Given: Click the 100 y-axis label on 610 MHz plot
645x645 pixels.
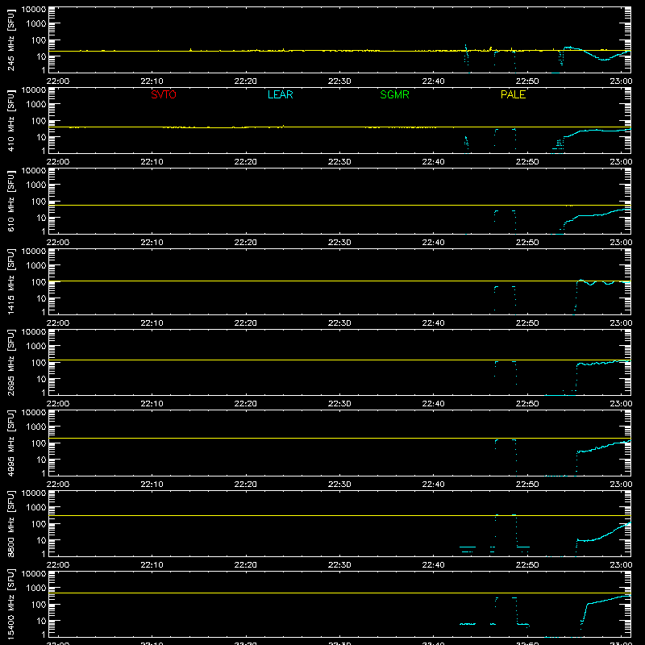Looking at the screenshot, I should (39, 201).
